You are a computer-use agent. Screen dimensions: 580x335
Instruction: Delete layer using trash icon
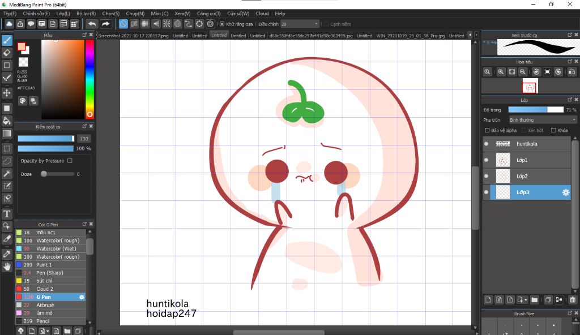coord(573,299)
